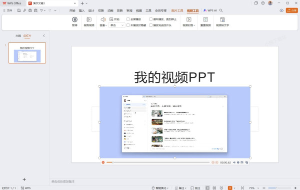The width and height of the screenshot is (300, 190).
Task: Toggle the 备注 notes button
Action: (180, 188)
